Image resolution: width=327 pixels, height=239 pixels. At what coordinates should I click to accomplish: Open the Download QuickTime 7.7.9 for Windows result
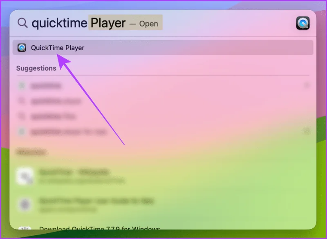point(99,228)
